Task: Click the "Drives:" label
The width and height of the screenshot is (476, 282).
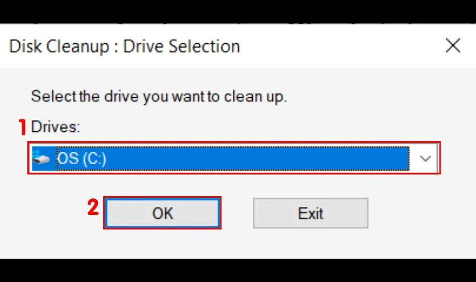Action: (x=55, y=127)
